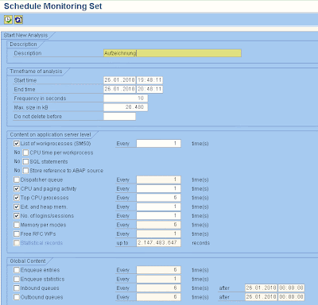Image resolution: width=318 pixels, height=305 pixels.
Task: Click Every field for Ext. and heap mem.
Action: [x=158, y=207]
